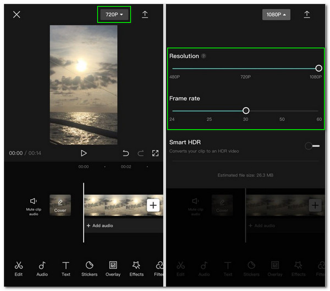Click the Resolution help question mark
330x291 pixels.
click(x=204, y=56)
